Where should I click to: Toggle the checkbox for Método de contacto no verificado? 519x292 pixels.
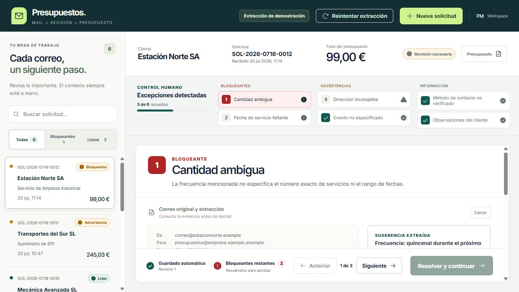(x=425, y=101)
